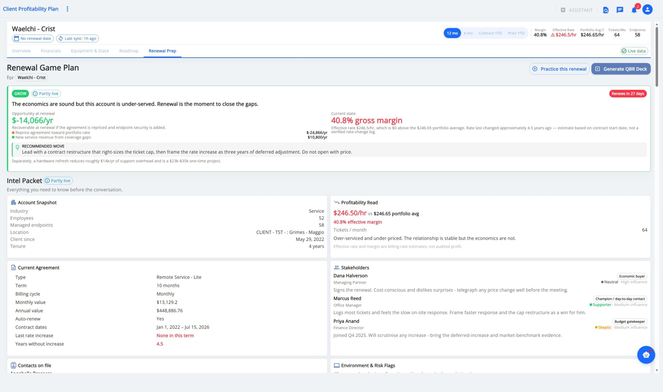663x392 pixels.
Task: Click the No renewal date chip
Action: pos(33,39)
